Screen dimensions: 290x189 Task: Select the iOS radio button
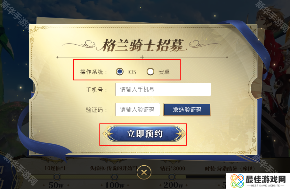pos(120,72)
